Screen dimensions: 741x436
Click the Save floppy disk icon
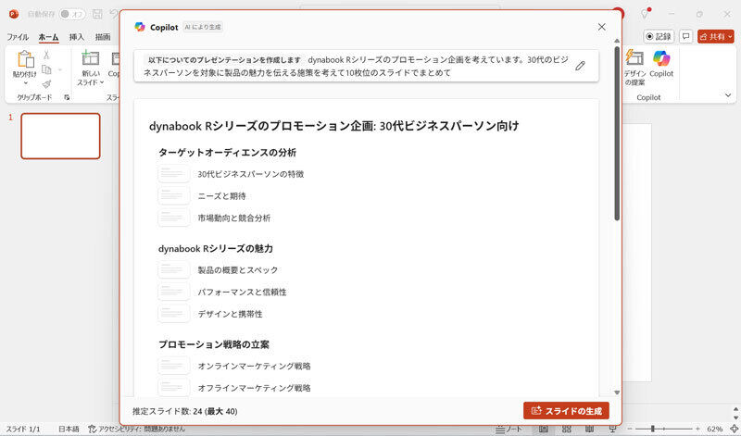click(x=97, y=14)
